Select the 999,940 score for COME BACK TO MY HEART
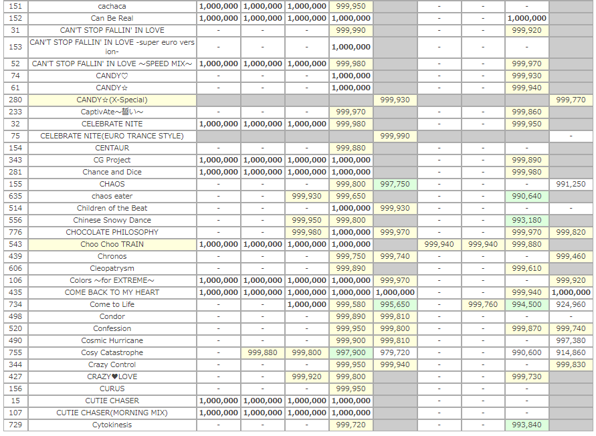Viewport: 596px width, 436px height. tap(526, 292)
